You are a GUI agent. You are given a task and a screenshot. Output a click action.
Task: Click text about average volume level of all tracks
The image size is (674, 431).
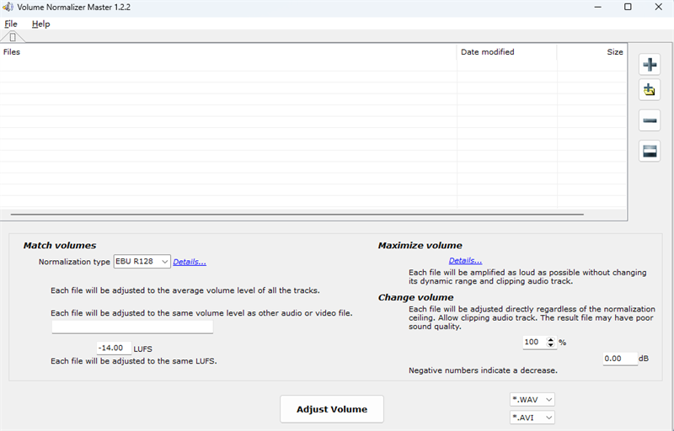[185, 290]
